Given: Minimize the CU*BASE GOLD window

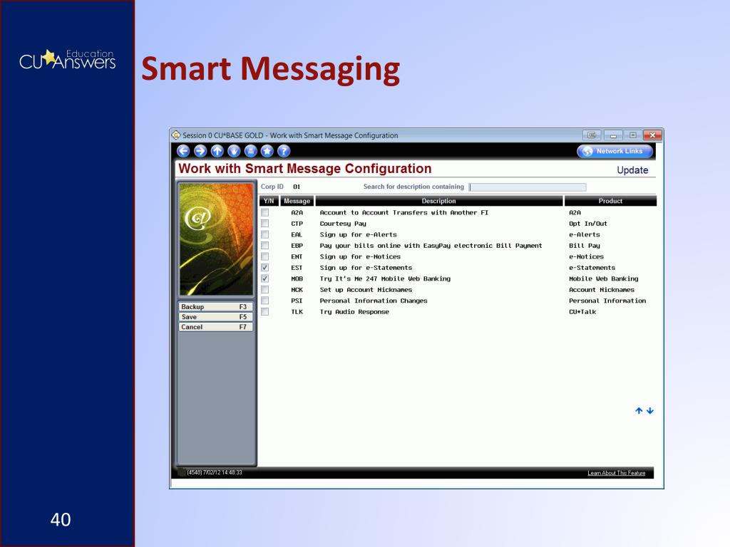Looking at the screenshot, I should pos(613,135).
